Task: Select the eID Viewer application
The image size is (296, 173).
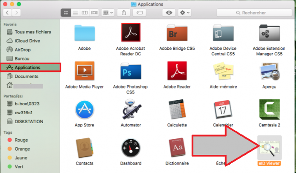Action: point(269,148)
